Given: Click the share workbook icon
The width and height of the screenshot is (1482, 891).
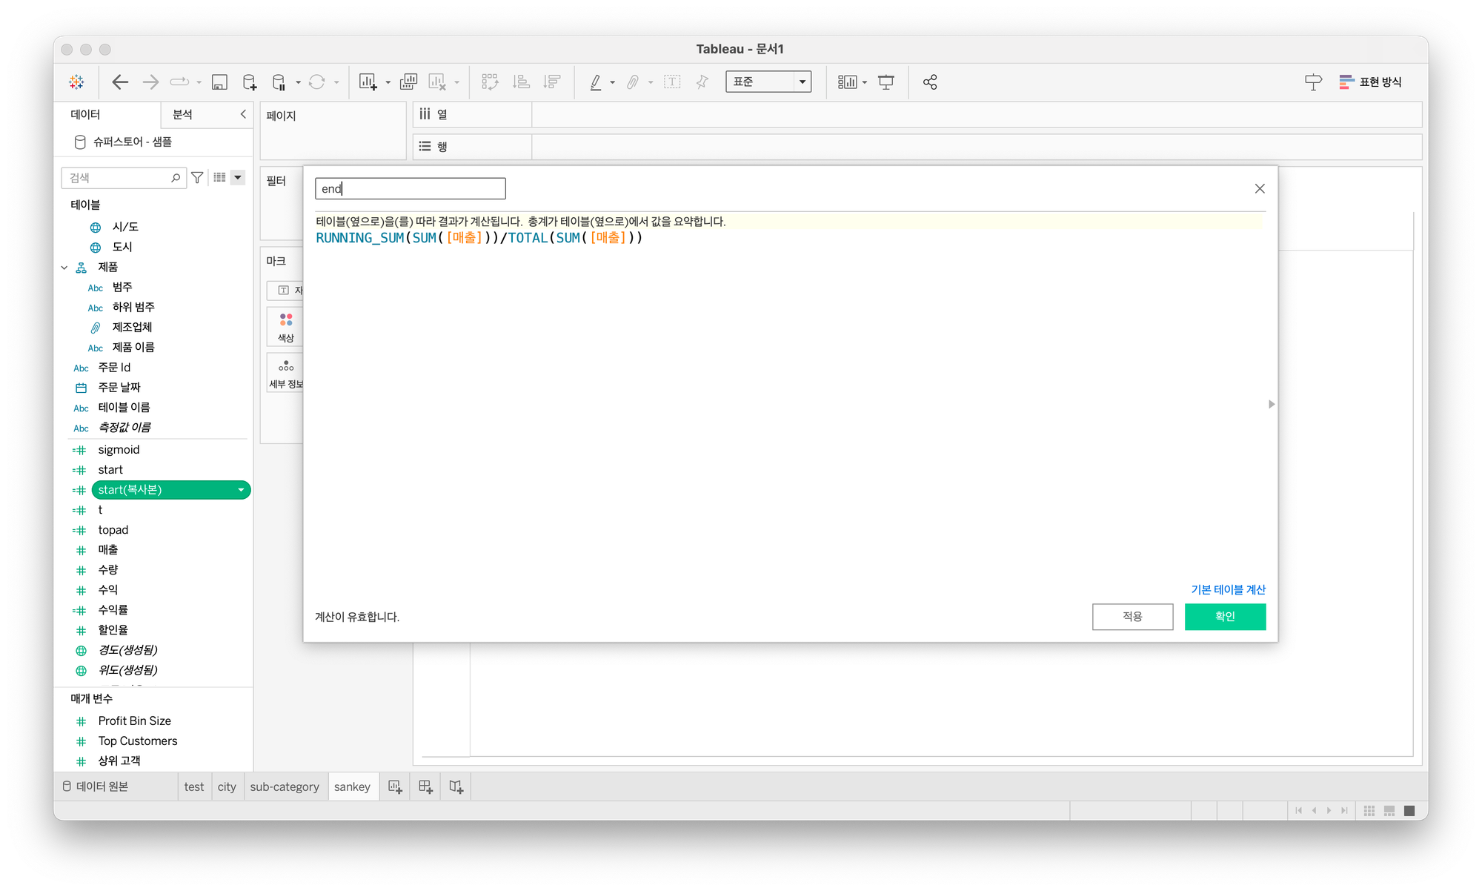Looking at the screenshot, I should coord(930,82).
